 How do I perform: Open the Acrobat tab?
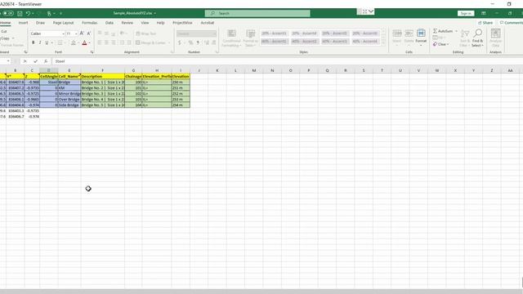pyautogui.click(x=207, y=23)
